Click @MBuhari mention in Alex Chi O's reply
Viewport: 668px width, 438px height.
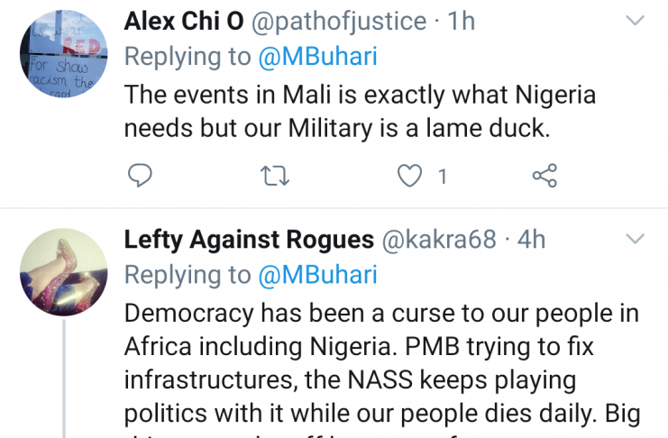pyautogui.click(x=318, y=57)
